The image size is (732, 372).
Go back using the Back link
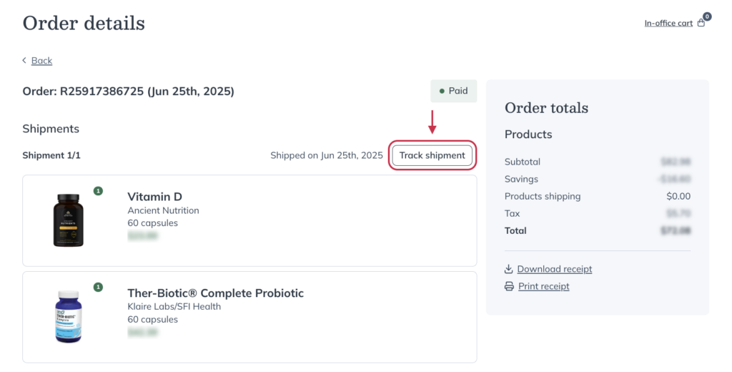click(41, 61)
